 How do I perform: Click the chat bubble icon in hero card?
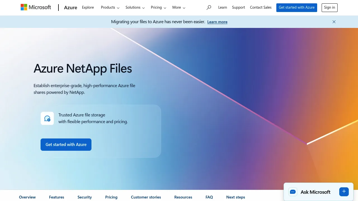pyautogui.click(x=47, y=118)
